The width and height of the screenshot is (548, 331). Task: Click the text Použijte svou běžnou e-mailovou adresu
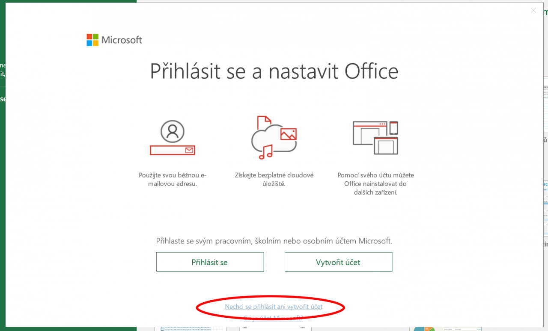tap(173, 180)
